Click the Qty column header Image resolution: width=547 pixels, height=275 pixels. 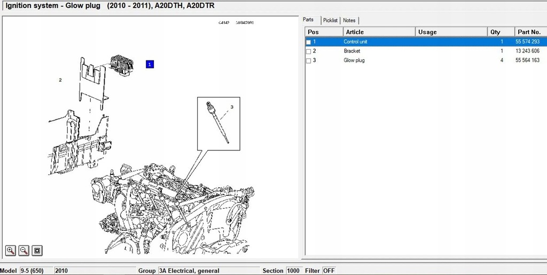[x=501, y=32]
